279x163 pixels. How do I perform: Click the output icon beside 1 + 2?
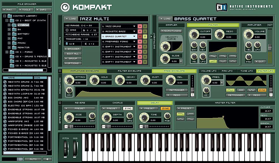coord(86,43)
